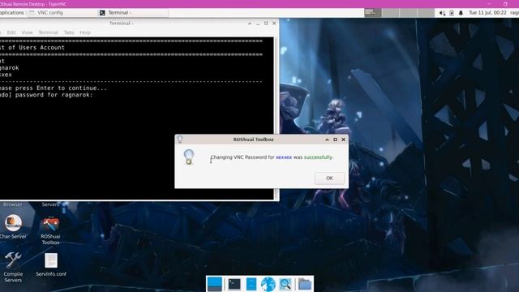Open the Applications menu in top panel

pos(12,13)
